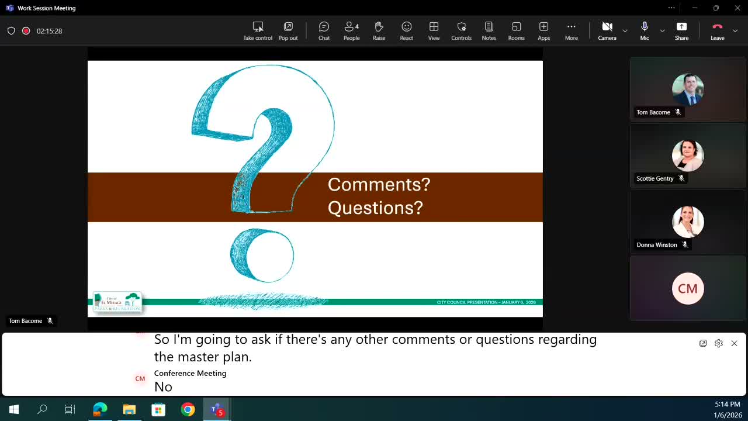Expand camera options dropdown arrow
Viewport: 748px width, 421px height.
(625, 30)
